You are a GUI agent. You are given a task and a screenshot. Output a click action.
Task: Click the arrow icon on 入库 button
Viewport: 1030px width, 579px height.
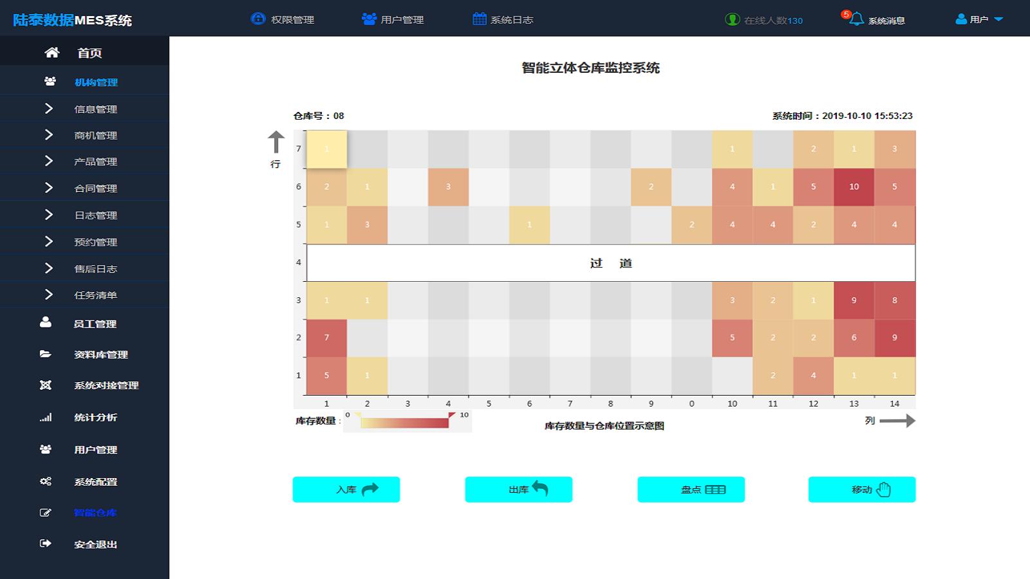pos(370,490)
